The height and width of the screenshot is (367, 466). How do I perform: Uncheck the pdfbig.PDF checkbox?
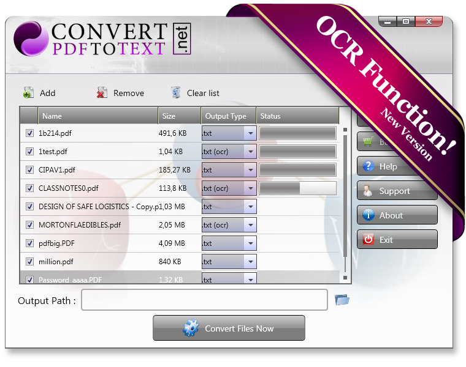[29, 243]
